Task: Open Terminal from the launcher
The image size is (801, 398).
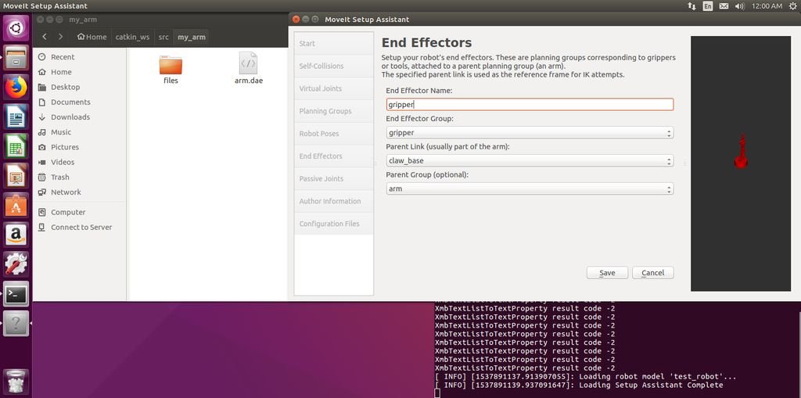Action: coord(16,294)
